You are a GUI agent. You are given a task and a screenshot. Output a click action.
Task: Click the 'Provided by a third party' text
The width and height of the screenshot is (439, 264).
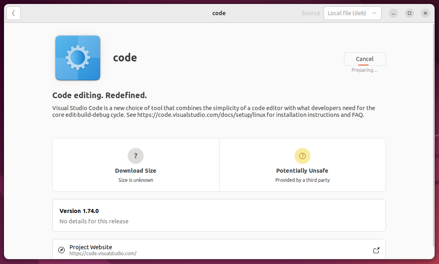tap(303, 180)
